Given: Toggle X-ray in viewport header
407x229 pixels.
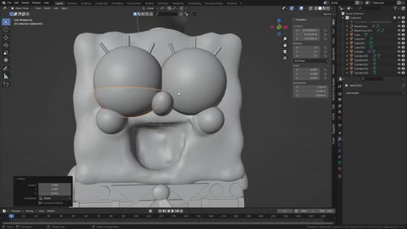Looking at the screenshot, I should (311, 8).
